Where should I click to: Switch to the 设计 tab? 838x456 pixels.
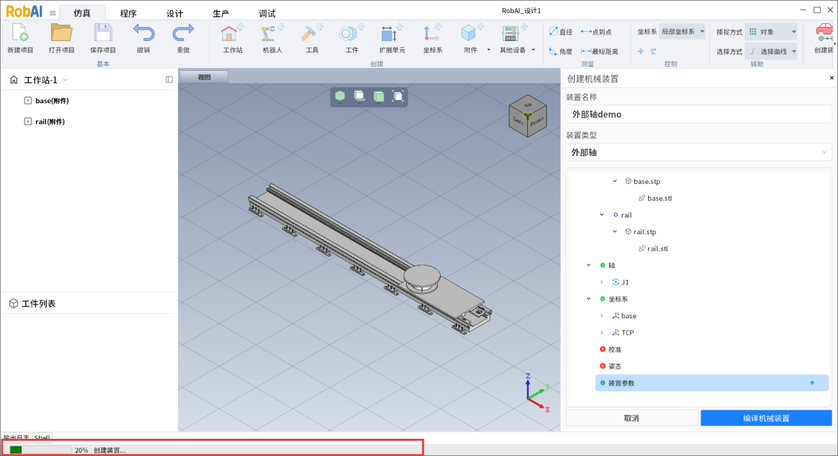tap(175, 13)
